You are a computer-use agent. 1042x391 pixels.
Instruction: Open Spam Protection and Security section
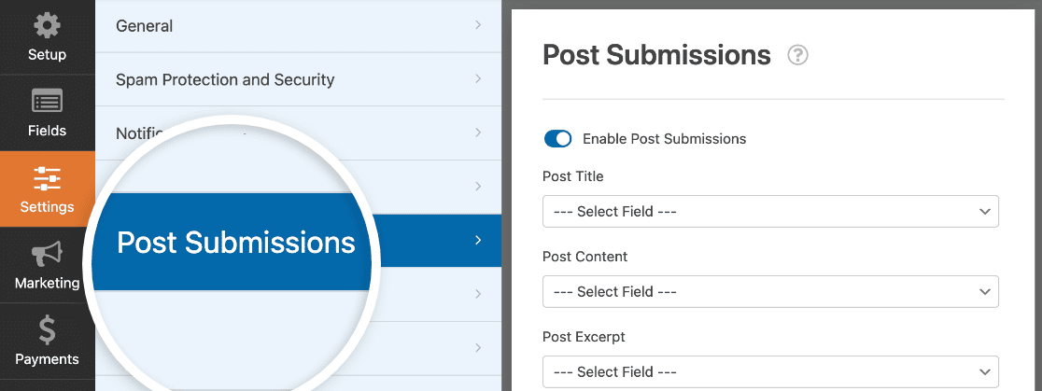coord(299,79)
